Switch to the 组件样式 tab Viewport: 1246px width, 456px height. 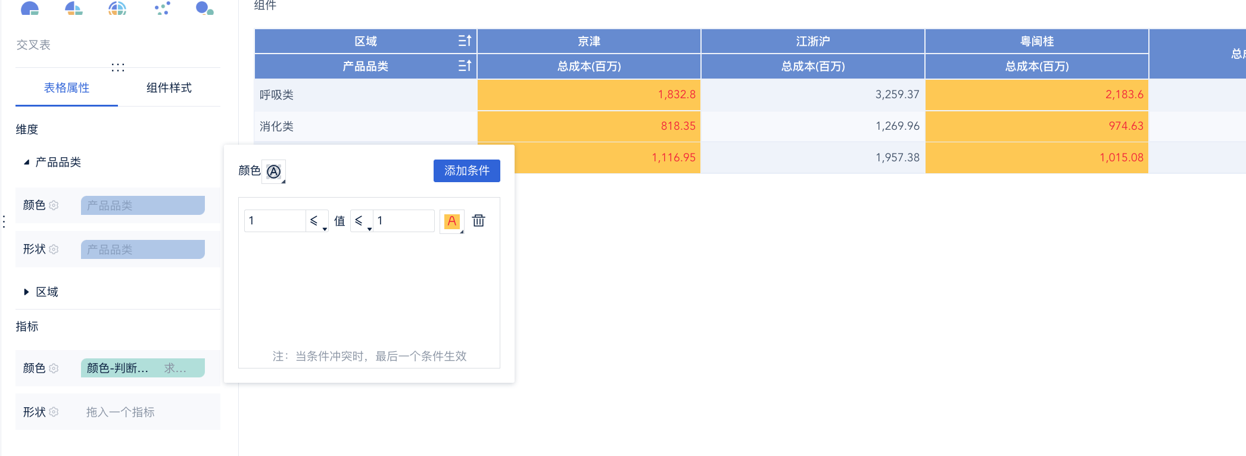(169, 88)
